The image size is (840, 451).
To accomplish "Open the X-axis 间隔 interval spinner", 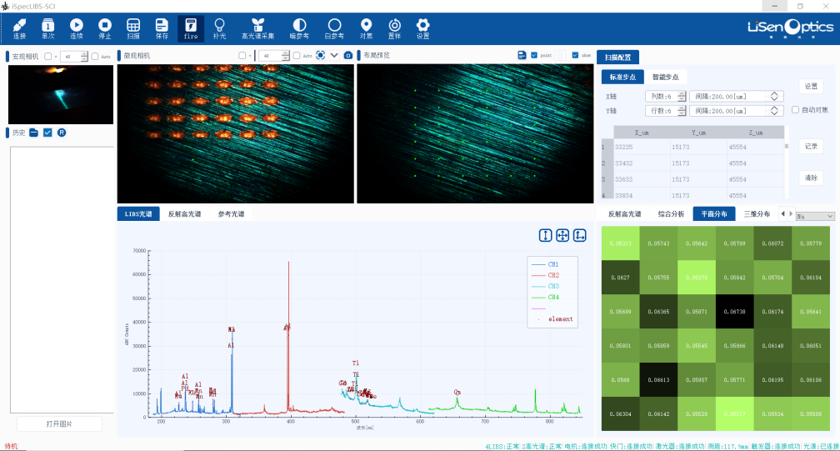I will (775, 97).
